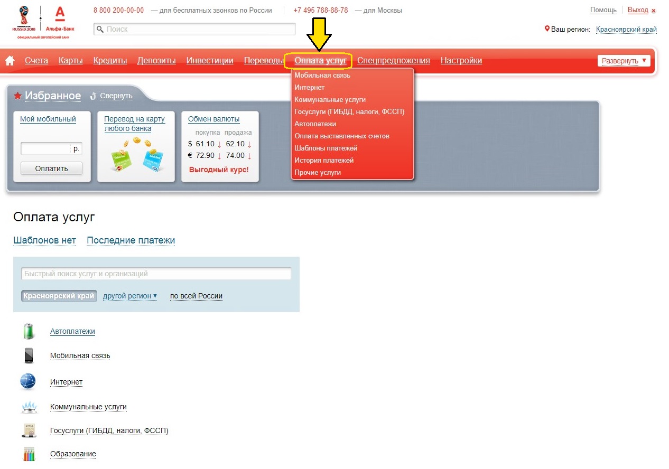Viewport: 669px width, 469px height.
Task: Select the Красноярский край region filter
Action: tap(59, 296)
